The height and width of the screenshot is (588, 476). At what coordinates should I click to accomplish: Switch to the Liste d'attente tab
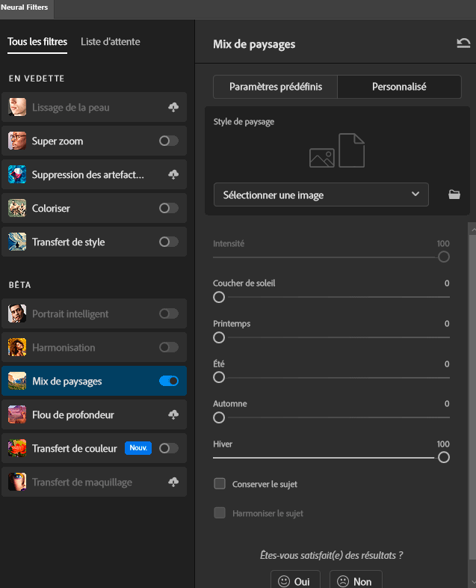110,42
